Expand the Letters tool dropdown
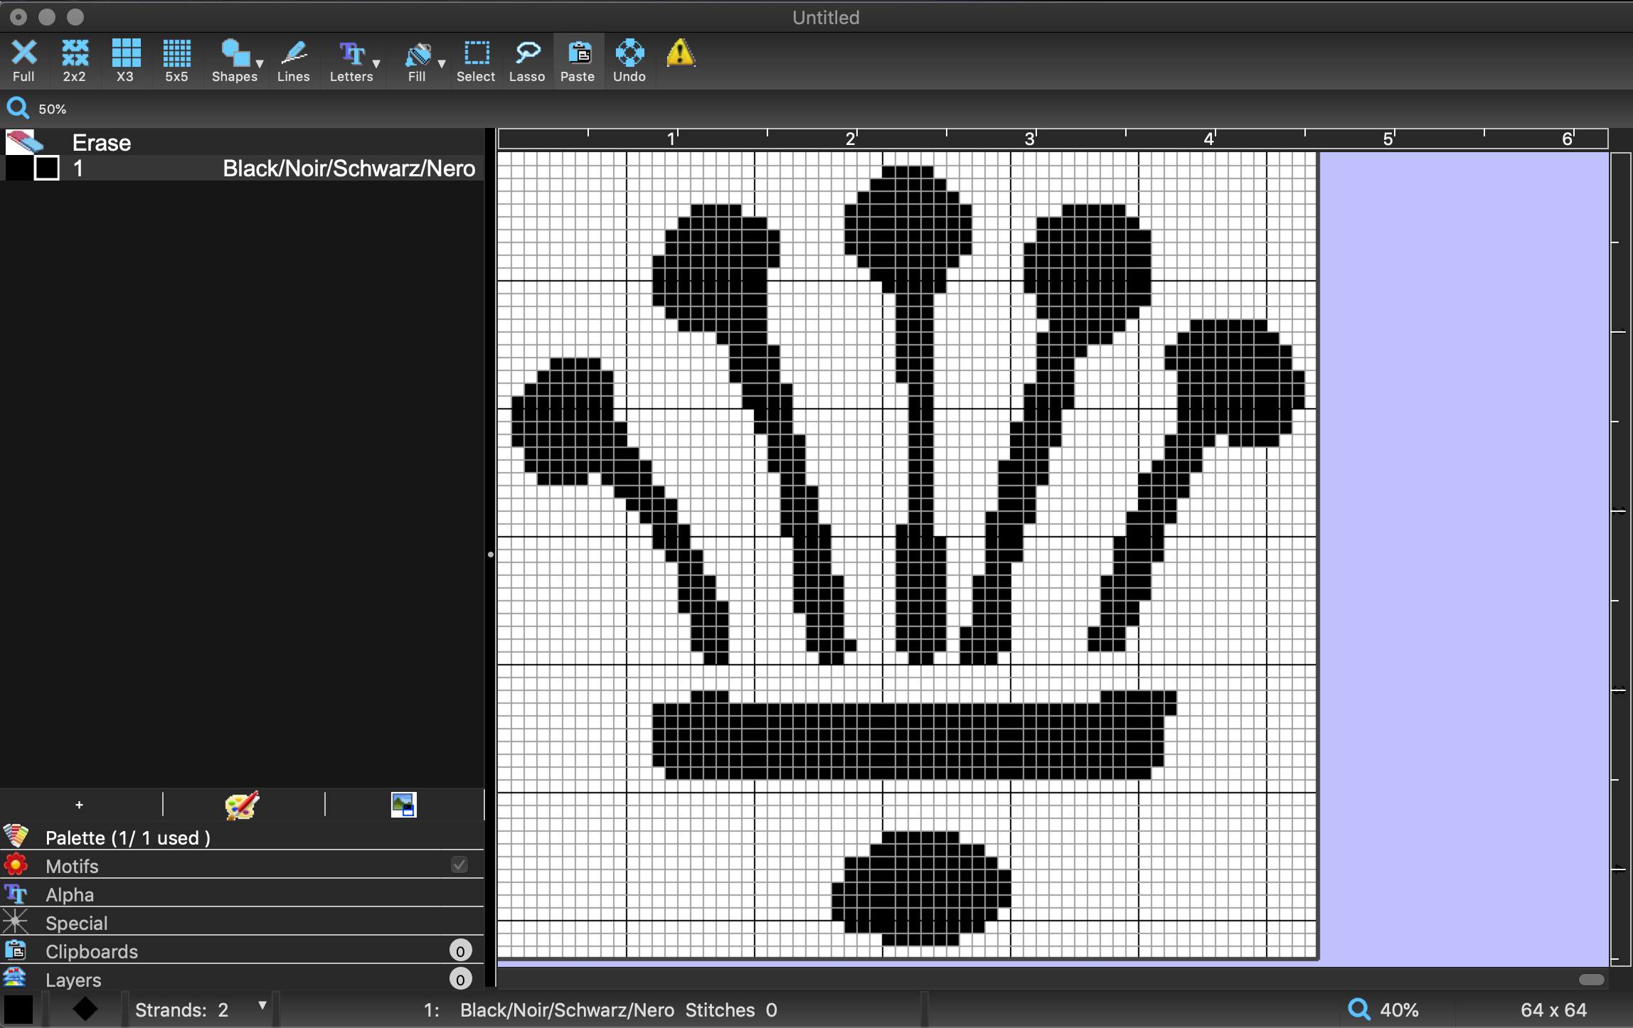 coord(376,64)
